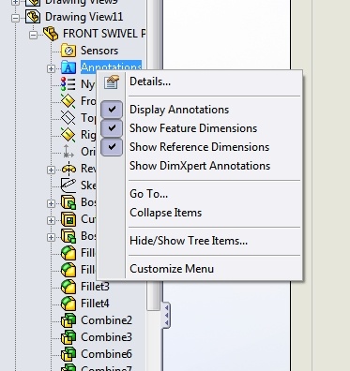The image size is (350, 371).
Task: Expand first Boss feature above Cut
Action: click(x=51, y=203)
